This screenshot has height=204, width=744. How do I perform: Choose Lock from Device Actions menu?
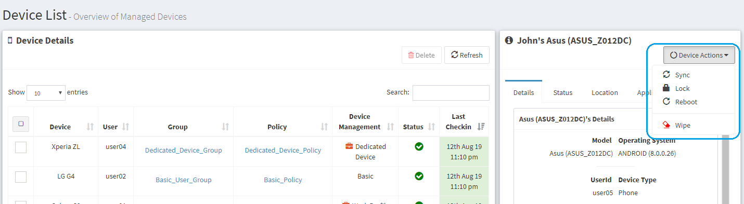694,88
